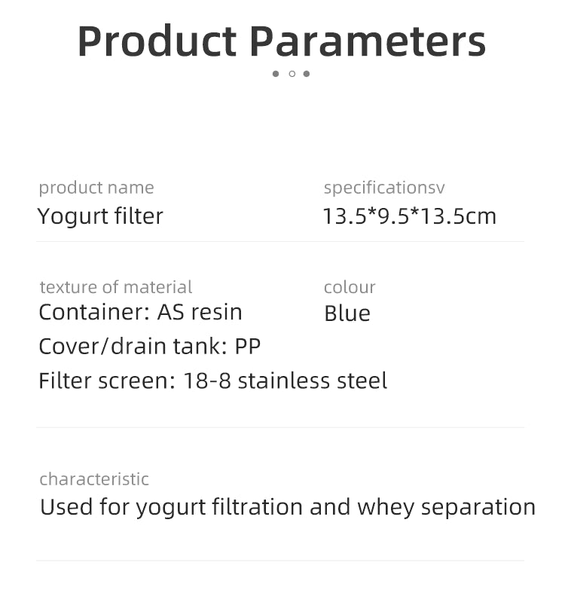Click the yogurt filtration and whey separation text
Viewport: 565px width, 590px height.
(x=288, y=507)
